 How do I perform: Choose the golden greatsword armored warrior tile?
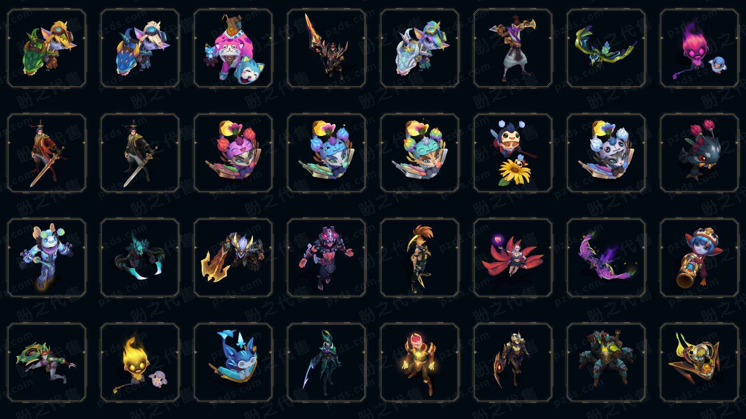tap(233, 258)
